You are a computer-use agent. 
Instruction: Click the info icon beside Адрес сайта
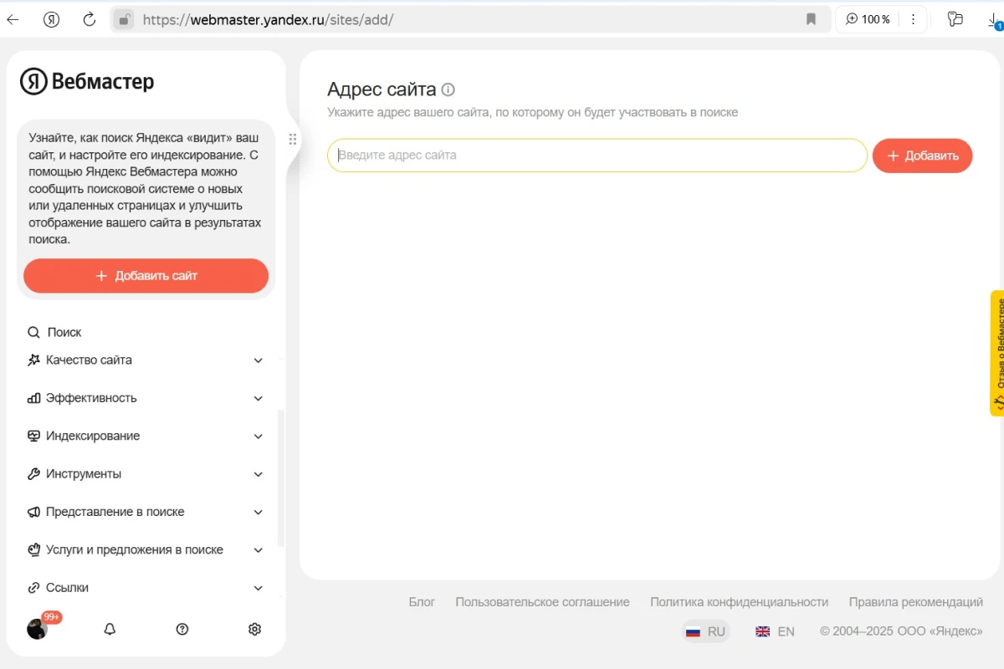click(x=448, y=89)
